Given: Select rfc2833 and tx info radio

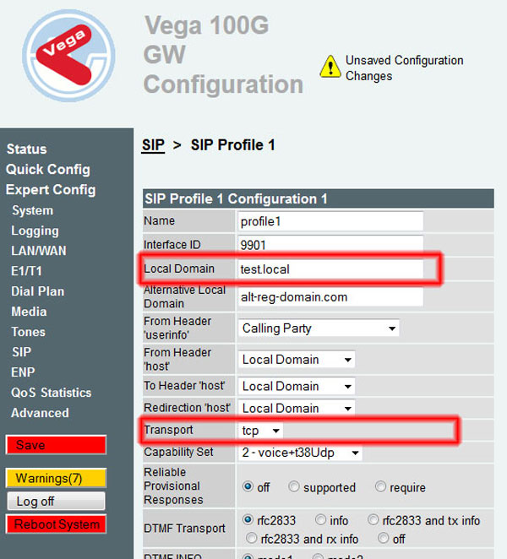Looking at the screenshot, I should (x=373, y=520).
